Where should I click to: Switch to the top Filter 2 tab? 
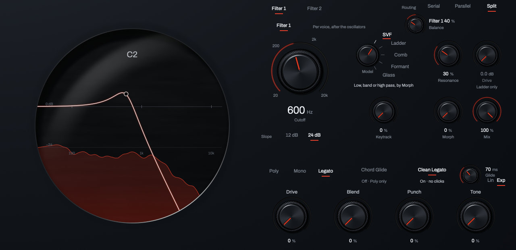(314, 8)
